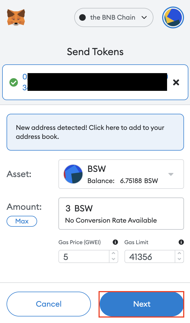
Task: Click the green address verified checkmark
Action: tap(14, 82)
